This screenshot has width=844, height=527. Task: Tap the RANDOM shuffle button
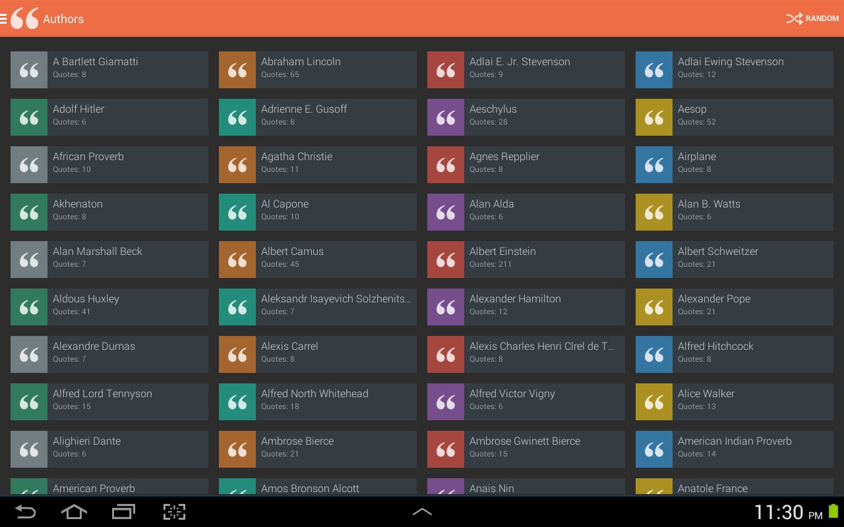[x=812, y=18]
